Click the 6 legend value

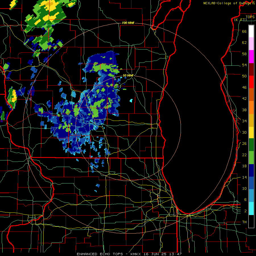click(x=245, y=199)
